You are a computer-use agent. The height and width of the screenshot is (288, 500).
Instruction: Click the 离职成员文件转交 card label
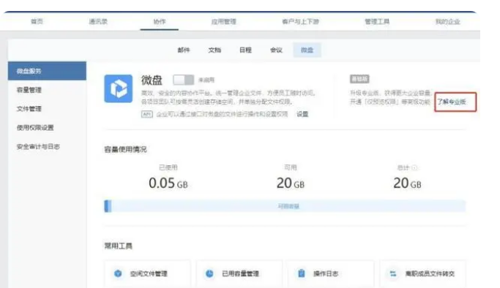[x=430, y=273]
